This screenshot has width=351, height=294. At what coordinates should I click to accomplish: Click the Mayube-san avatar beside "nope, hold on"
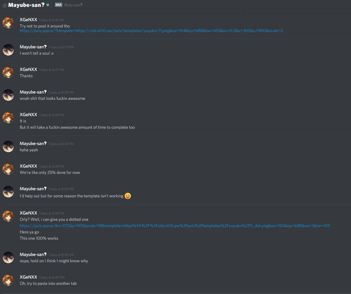click(8, 257)
